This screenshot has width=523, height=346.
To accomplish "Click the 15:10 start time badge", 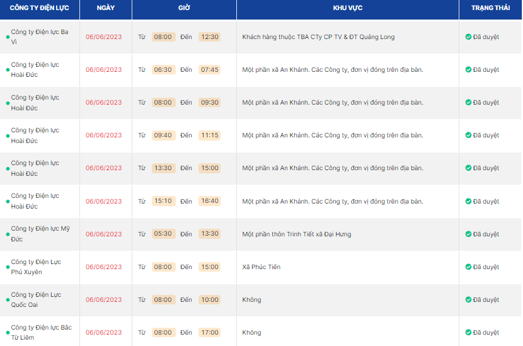I will coord(163,201).
